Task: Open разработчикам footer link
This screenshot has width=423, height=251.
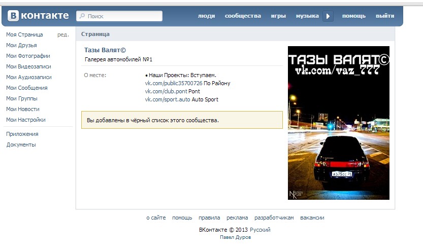Action: click(274, 218)
